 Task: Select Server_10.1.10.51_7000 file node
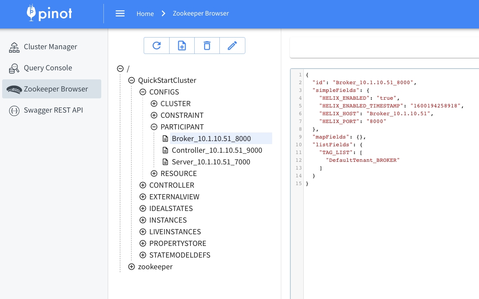pos(211,162)
